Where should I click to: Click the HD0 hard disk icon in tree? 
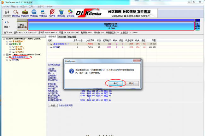pos(7,39)
